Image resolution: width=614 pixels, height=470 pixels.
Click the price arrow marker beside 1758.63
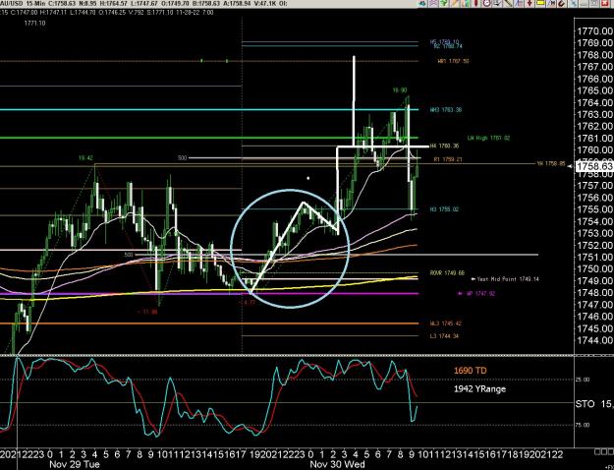572,166
